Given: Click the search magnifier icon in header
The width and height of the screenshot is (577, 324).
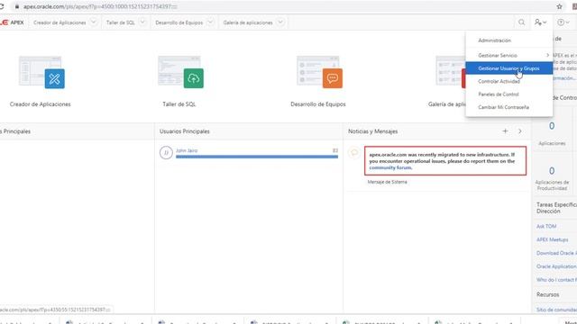Looking at the screenshot, I should 521,22.
